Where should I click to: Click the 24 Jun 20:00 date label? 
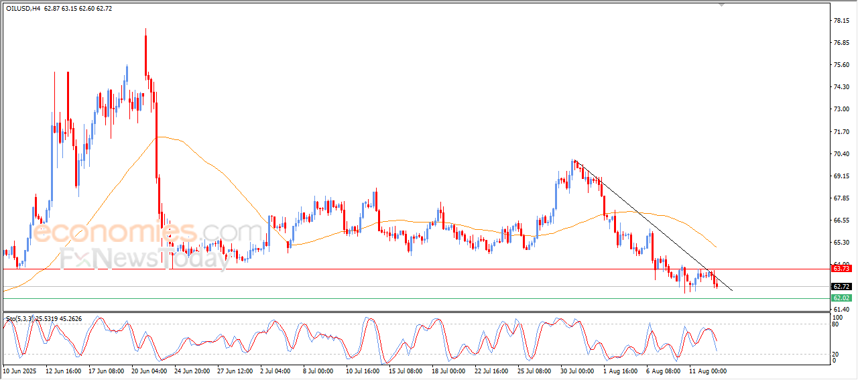tap(192, 370)
